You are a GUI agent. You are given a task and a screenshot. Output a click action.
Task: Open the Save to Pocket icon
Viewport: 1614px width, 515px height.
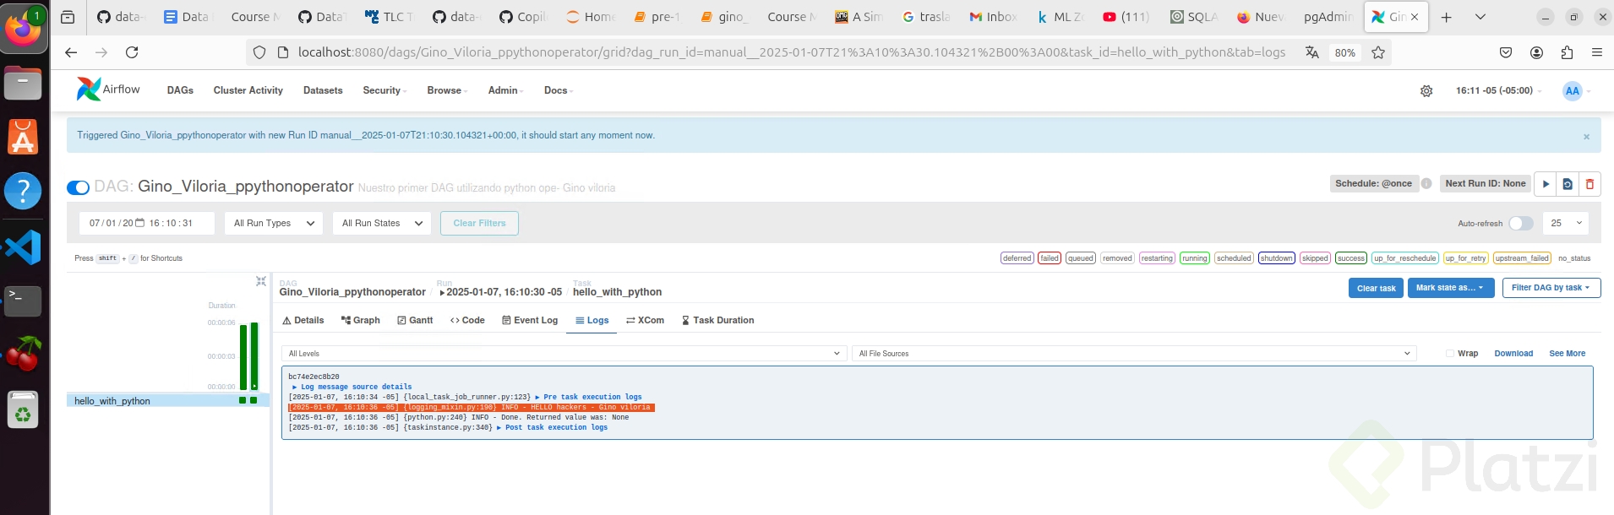pyautogui.click(x=1506, y=52)
